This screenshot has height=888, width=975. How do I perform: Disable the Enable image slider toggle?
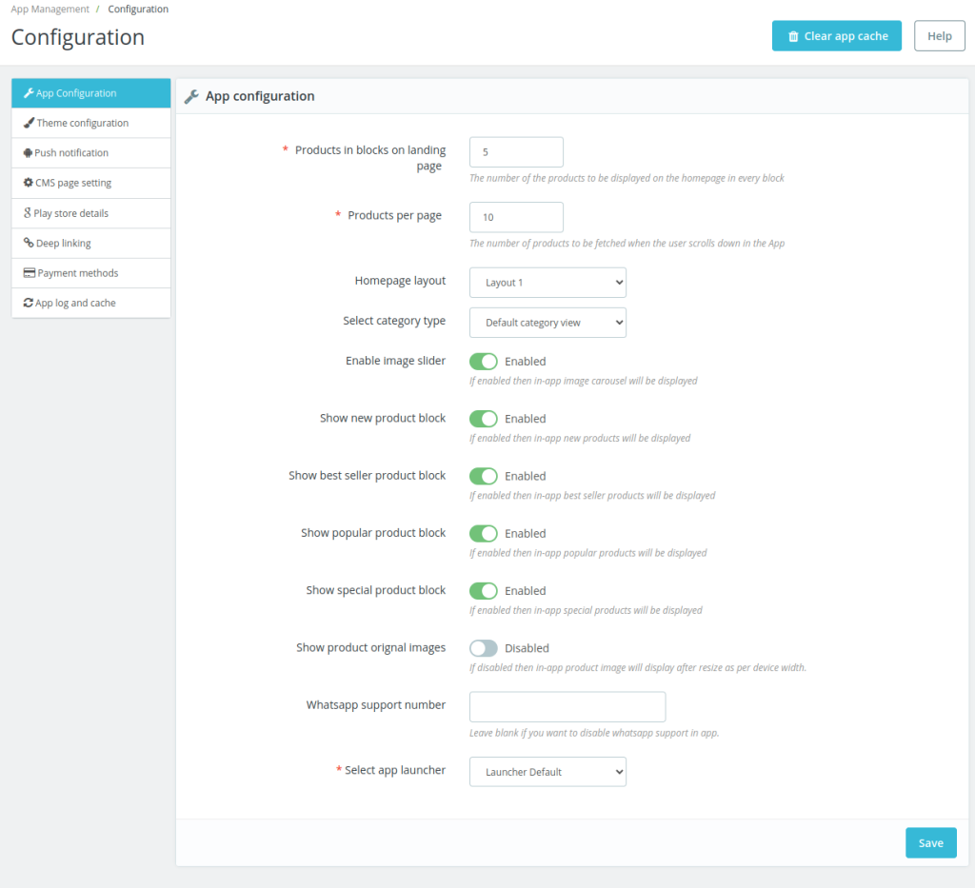[483, 361]
